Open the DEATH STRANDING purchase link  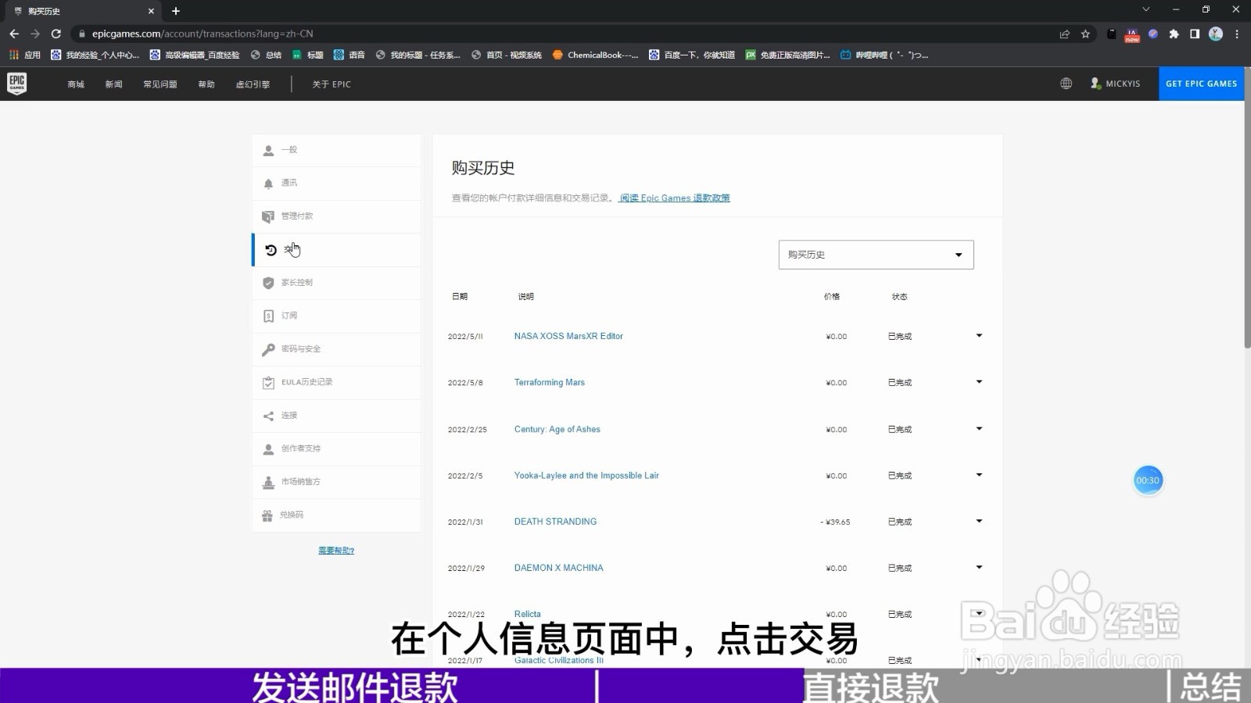click(x=555, y=522)
